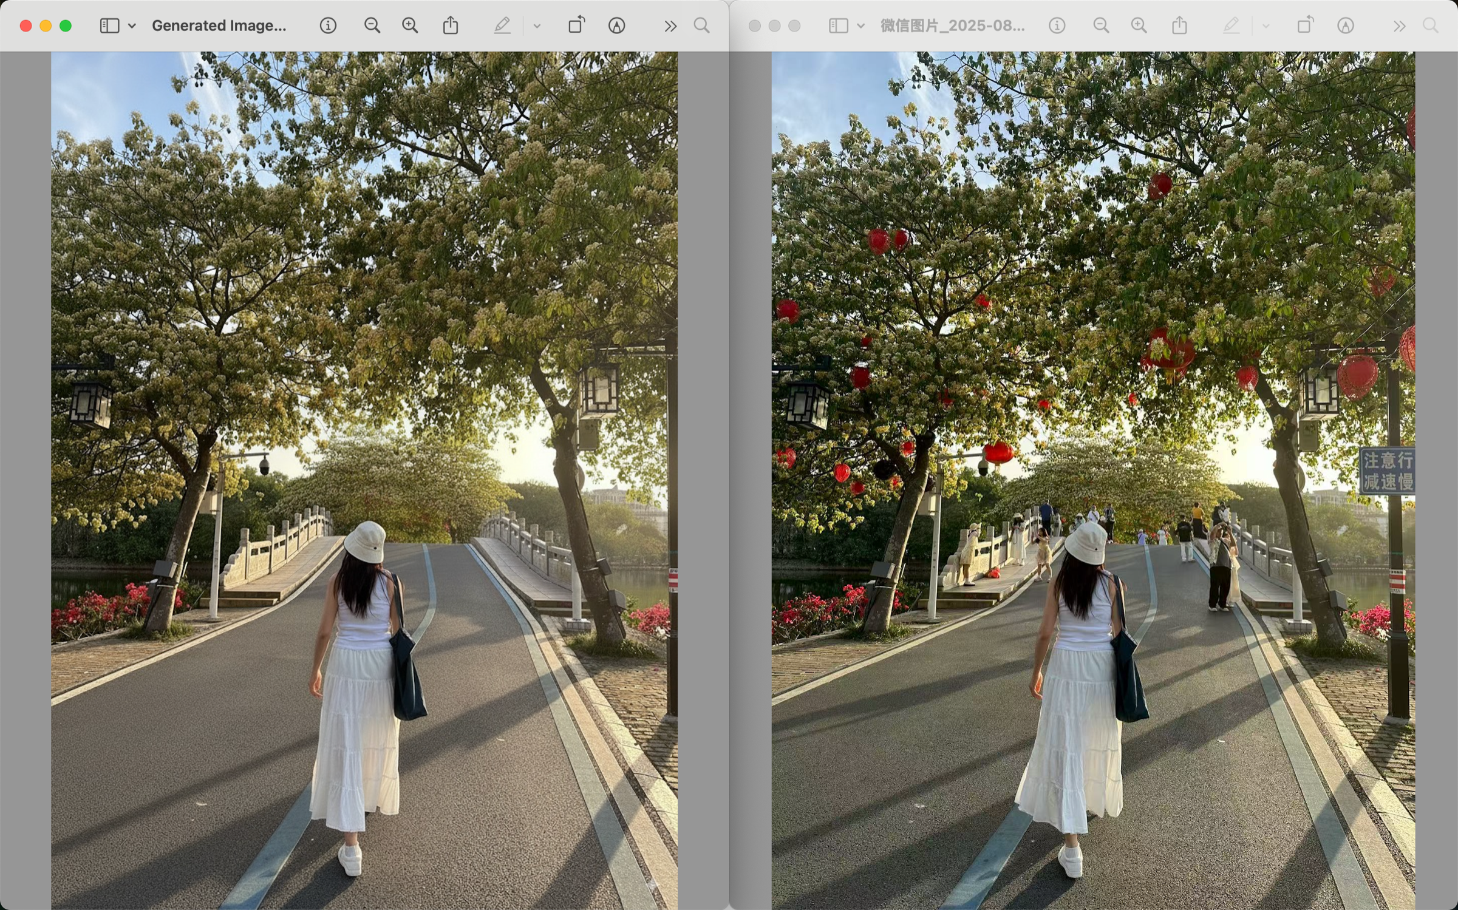The height and width of the screenshot is (910, 1458).
Task: Click the Generated Image window title
Action: (219, 25)
